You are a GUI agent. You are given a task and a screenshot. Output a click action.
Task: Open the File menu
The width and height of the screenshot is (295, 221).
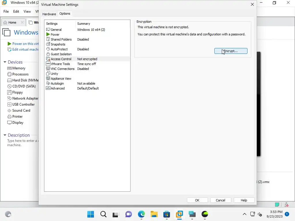point(6,12)
